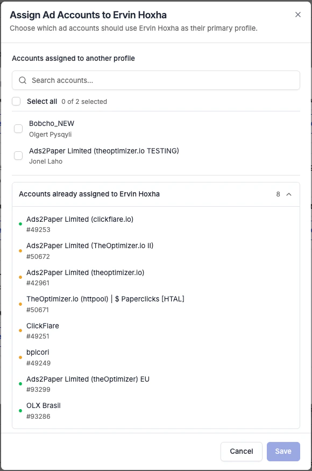Click Accounts assigned to another profile heading
Screen dimensions: 312x471
(73, 58)
